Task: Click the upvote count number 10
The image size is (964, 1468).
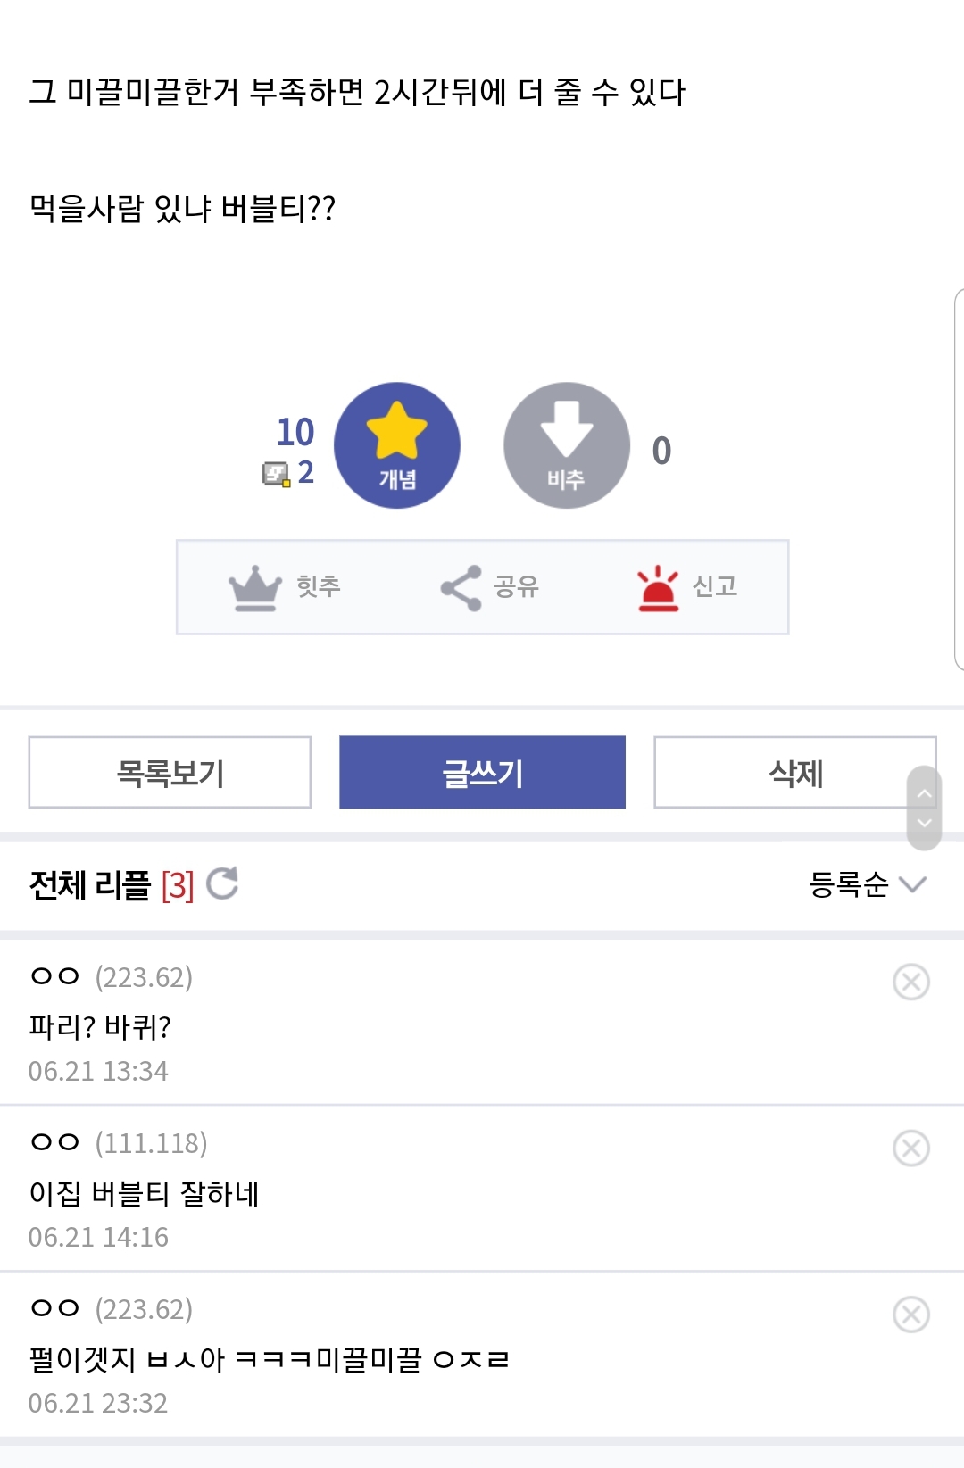Action: point(295,432)
